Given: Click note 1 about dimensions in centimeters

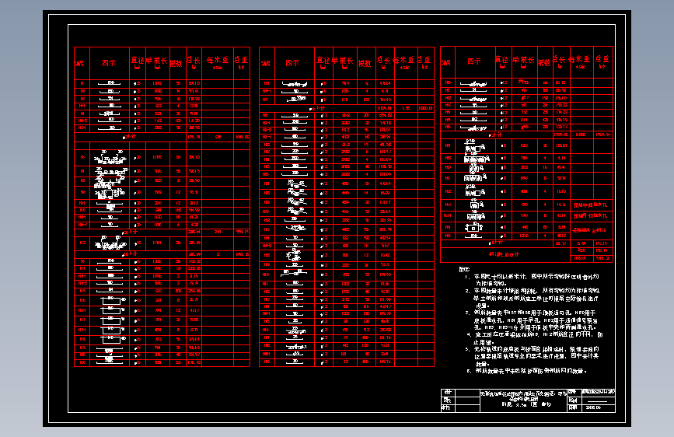Looking at the screenshot, I should coord(533,280).
